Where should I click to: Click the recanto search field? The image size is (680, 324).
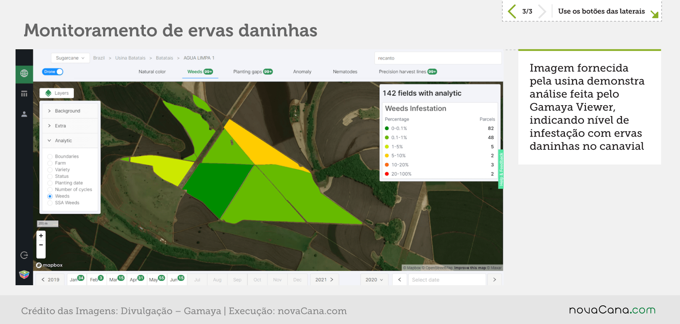(438, 58)
